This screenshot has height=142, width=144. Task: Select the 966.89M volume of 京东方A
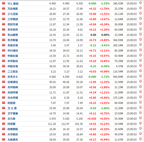(x=118, y=77)
